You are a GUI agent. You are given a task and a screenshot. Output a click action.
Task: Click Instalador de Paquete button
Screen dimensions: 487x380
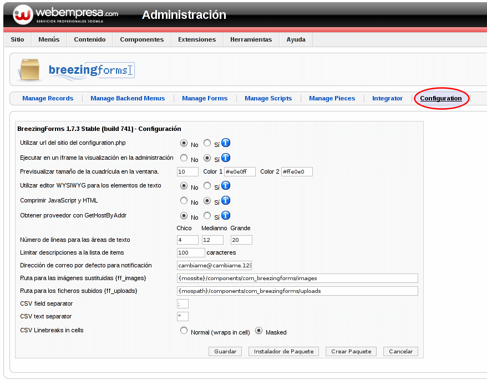(x=283, y=351)
